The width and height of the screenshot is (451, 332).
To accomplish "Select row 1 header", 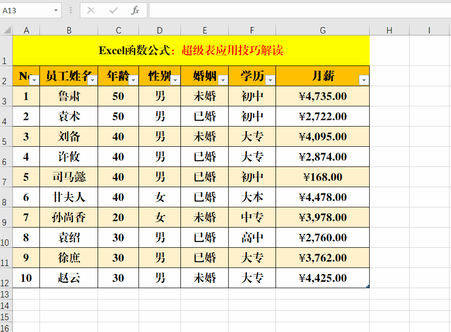I will 6,51.
